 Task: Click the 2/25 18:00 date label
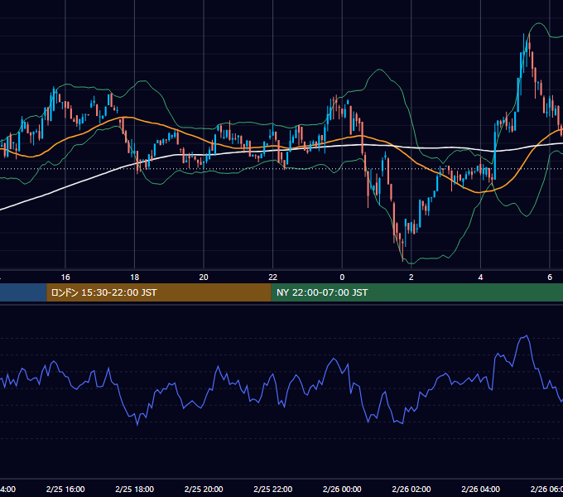tap(135, 489)
